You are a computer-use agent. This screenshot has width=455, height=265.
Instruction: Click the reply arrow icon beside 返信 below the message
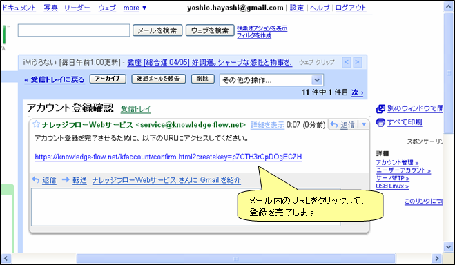coord(35,179)
